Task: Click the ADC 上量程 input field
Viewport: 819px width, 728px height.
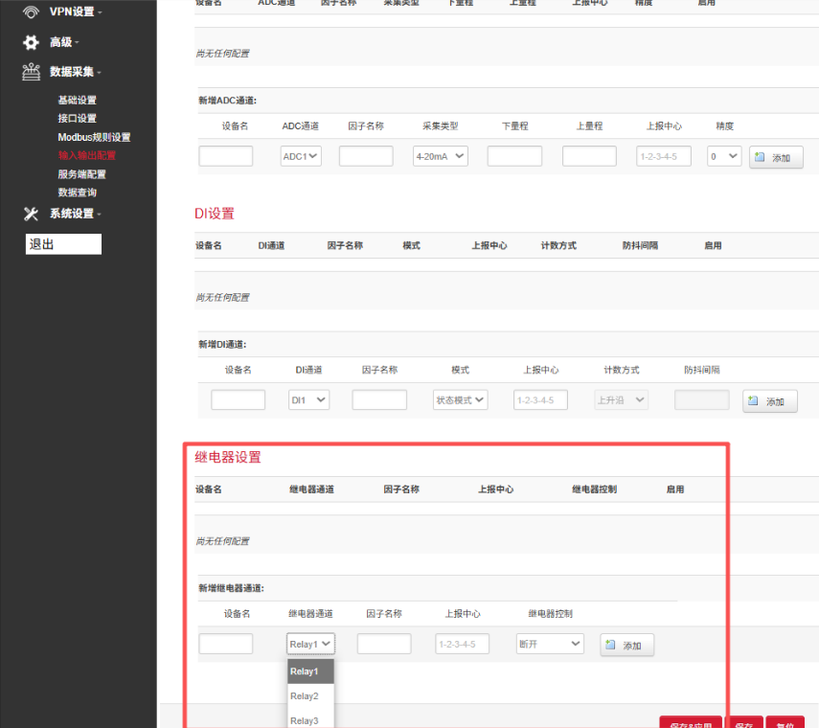Action: click(x=589, y=156)
